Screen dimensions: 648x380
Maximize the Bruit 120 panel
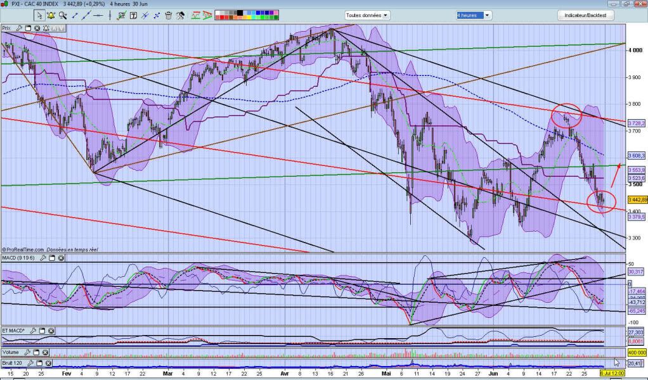pos(39,363)
